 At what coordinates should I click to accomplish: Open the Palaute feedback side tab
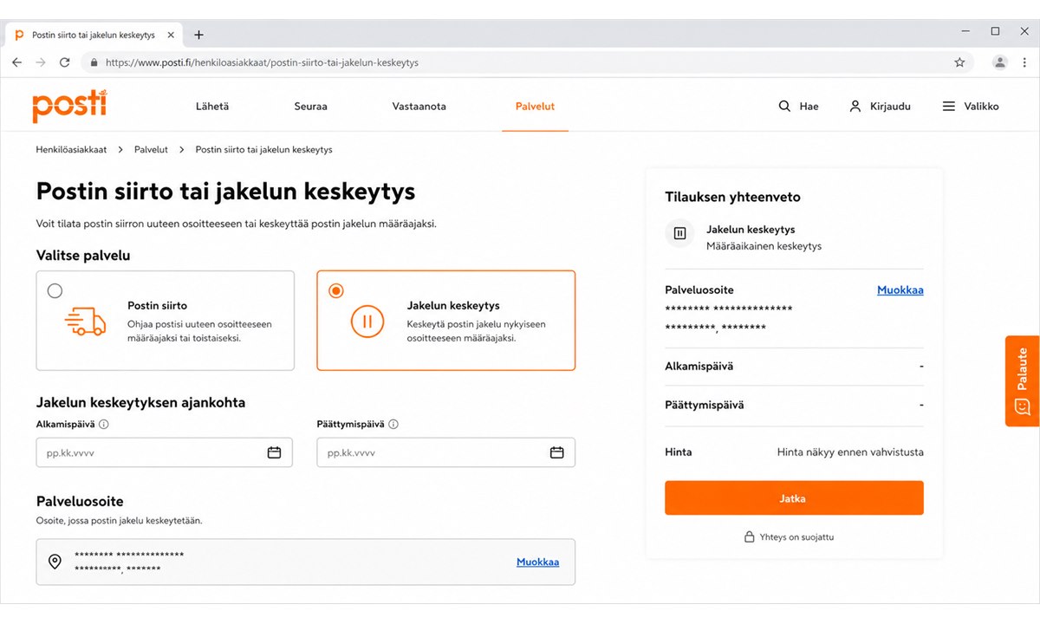1022,381
